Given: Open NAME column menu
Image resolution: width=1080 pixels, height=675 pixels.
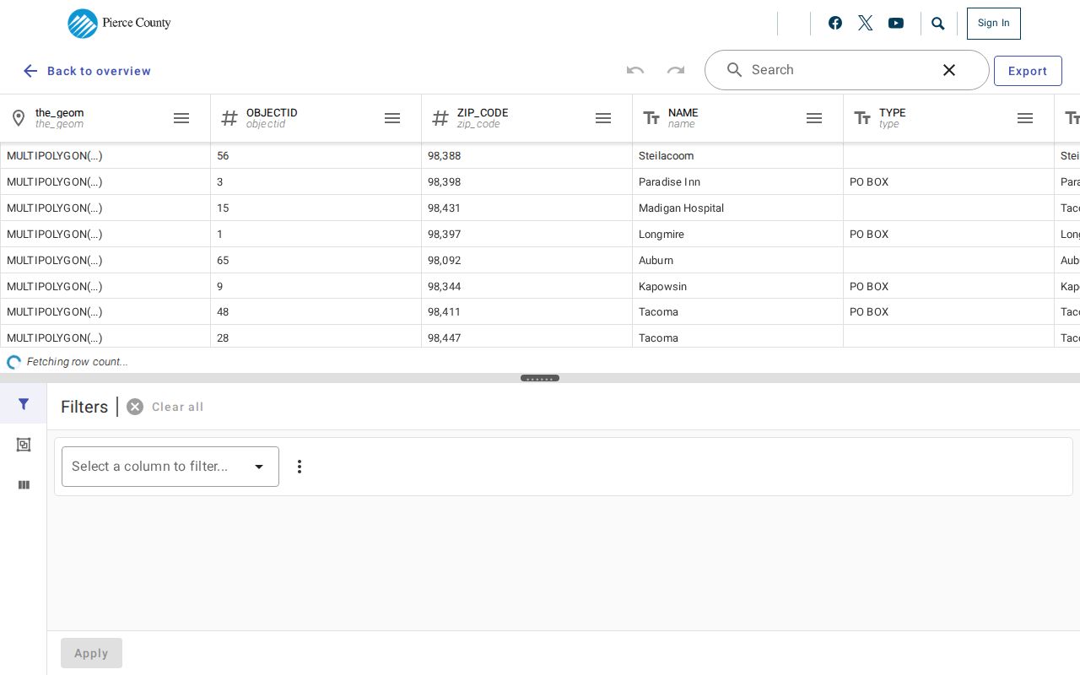Looking at the screenshot, I should [x=814, y=118].
